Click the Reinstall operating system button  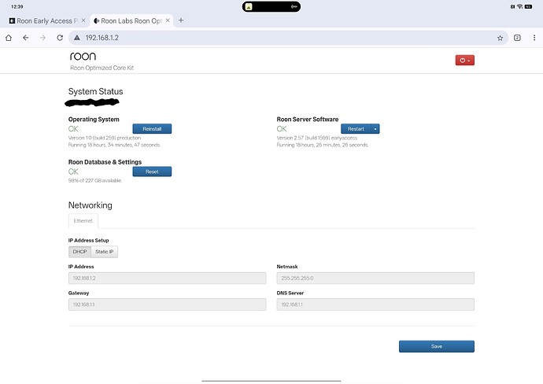151,129
